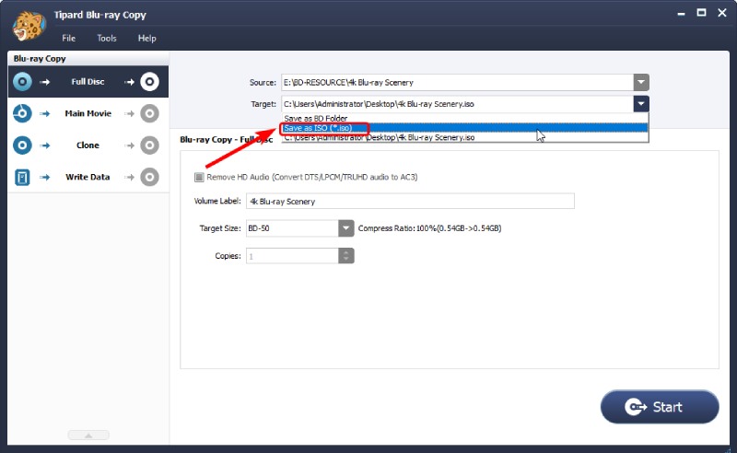Viewport: 737px width, 453px height.
Task: Open the Help menu
Action: pos(146,38)
